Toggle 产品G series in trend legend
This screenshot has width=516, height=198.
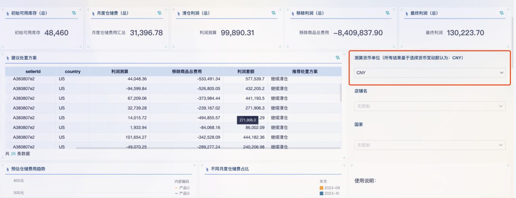(x=182, y=194)
